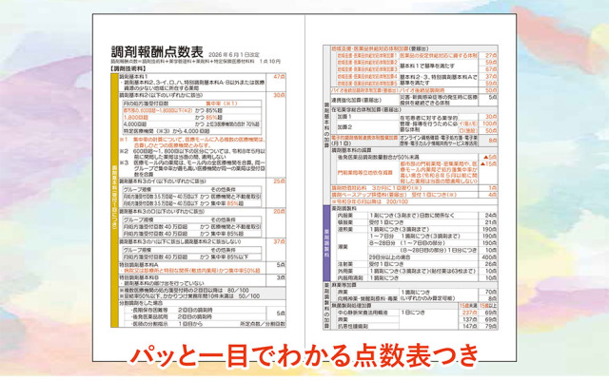Image resolution: width=609 pixels, height=380 pixels.
Task: Click the 15歳未満 column header
Action: [468, 306]
